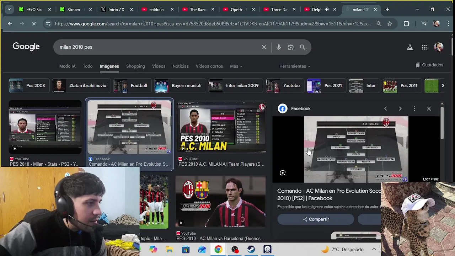Open the Google apps grid
This screenshot has height=256, width=455.
[424, 47]
